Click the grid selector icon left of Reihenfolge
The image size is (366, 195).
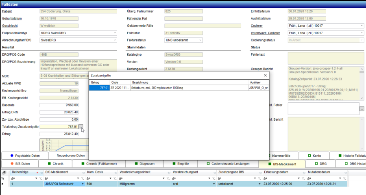pyautogui.click(x=4, y=173)
